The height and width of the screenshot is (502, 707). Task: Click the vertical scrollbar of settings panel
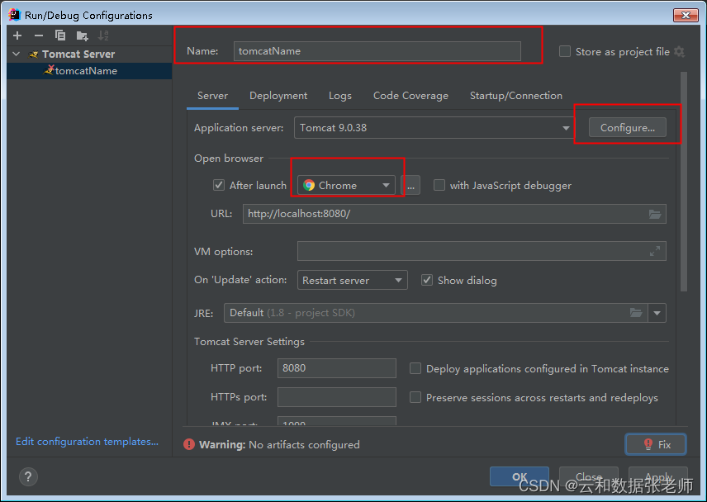point(684,181)
